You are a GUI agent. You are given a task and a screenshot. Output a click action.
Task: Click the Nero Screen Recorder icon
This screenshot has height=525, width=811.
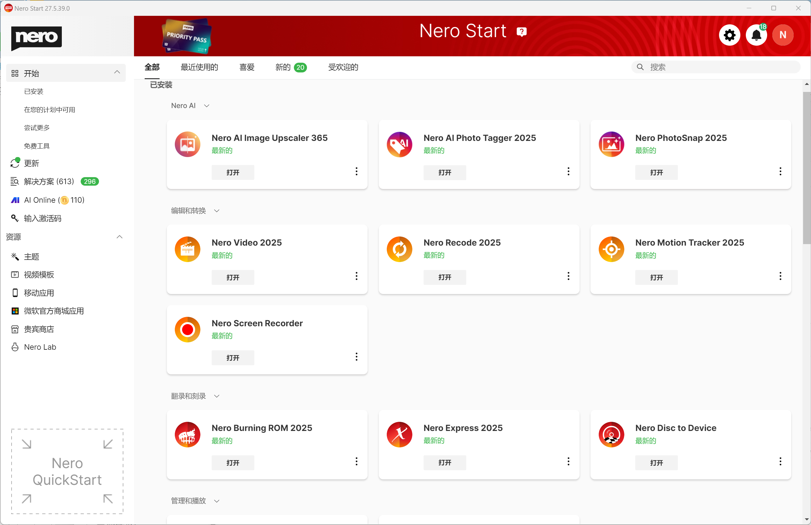tap(187, 330)
